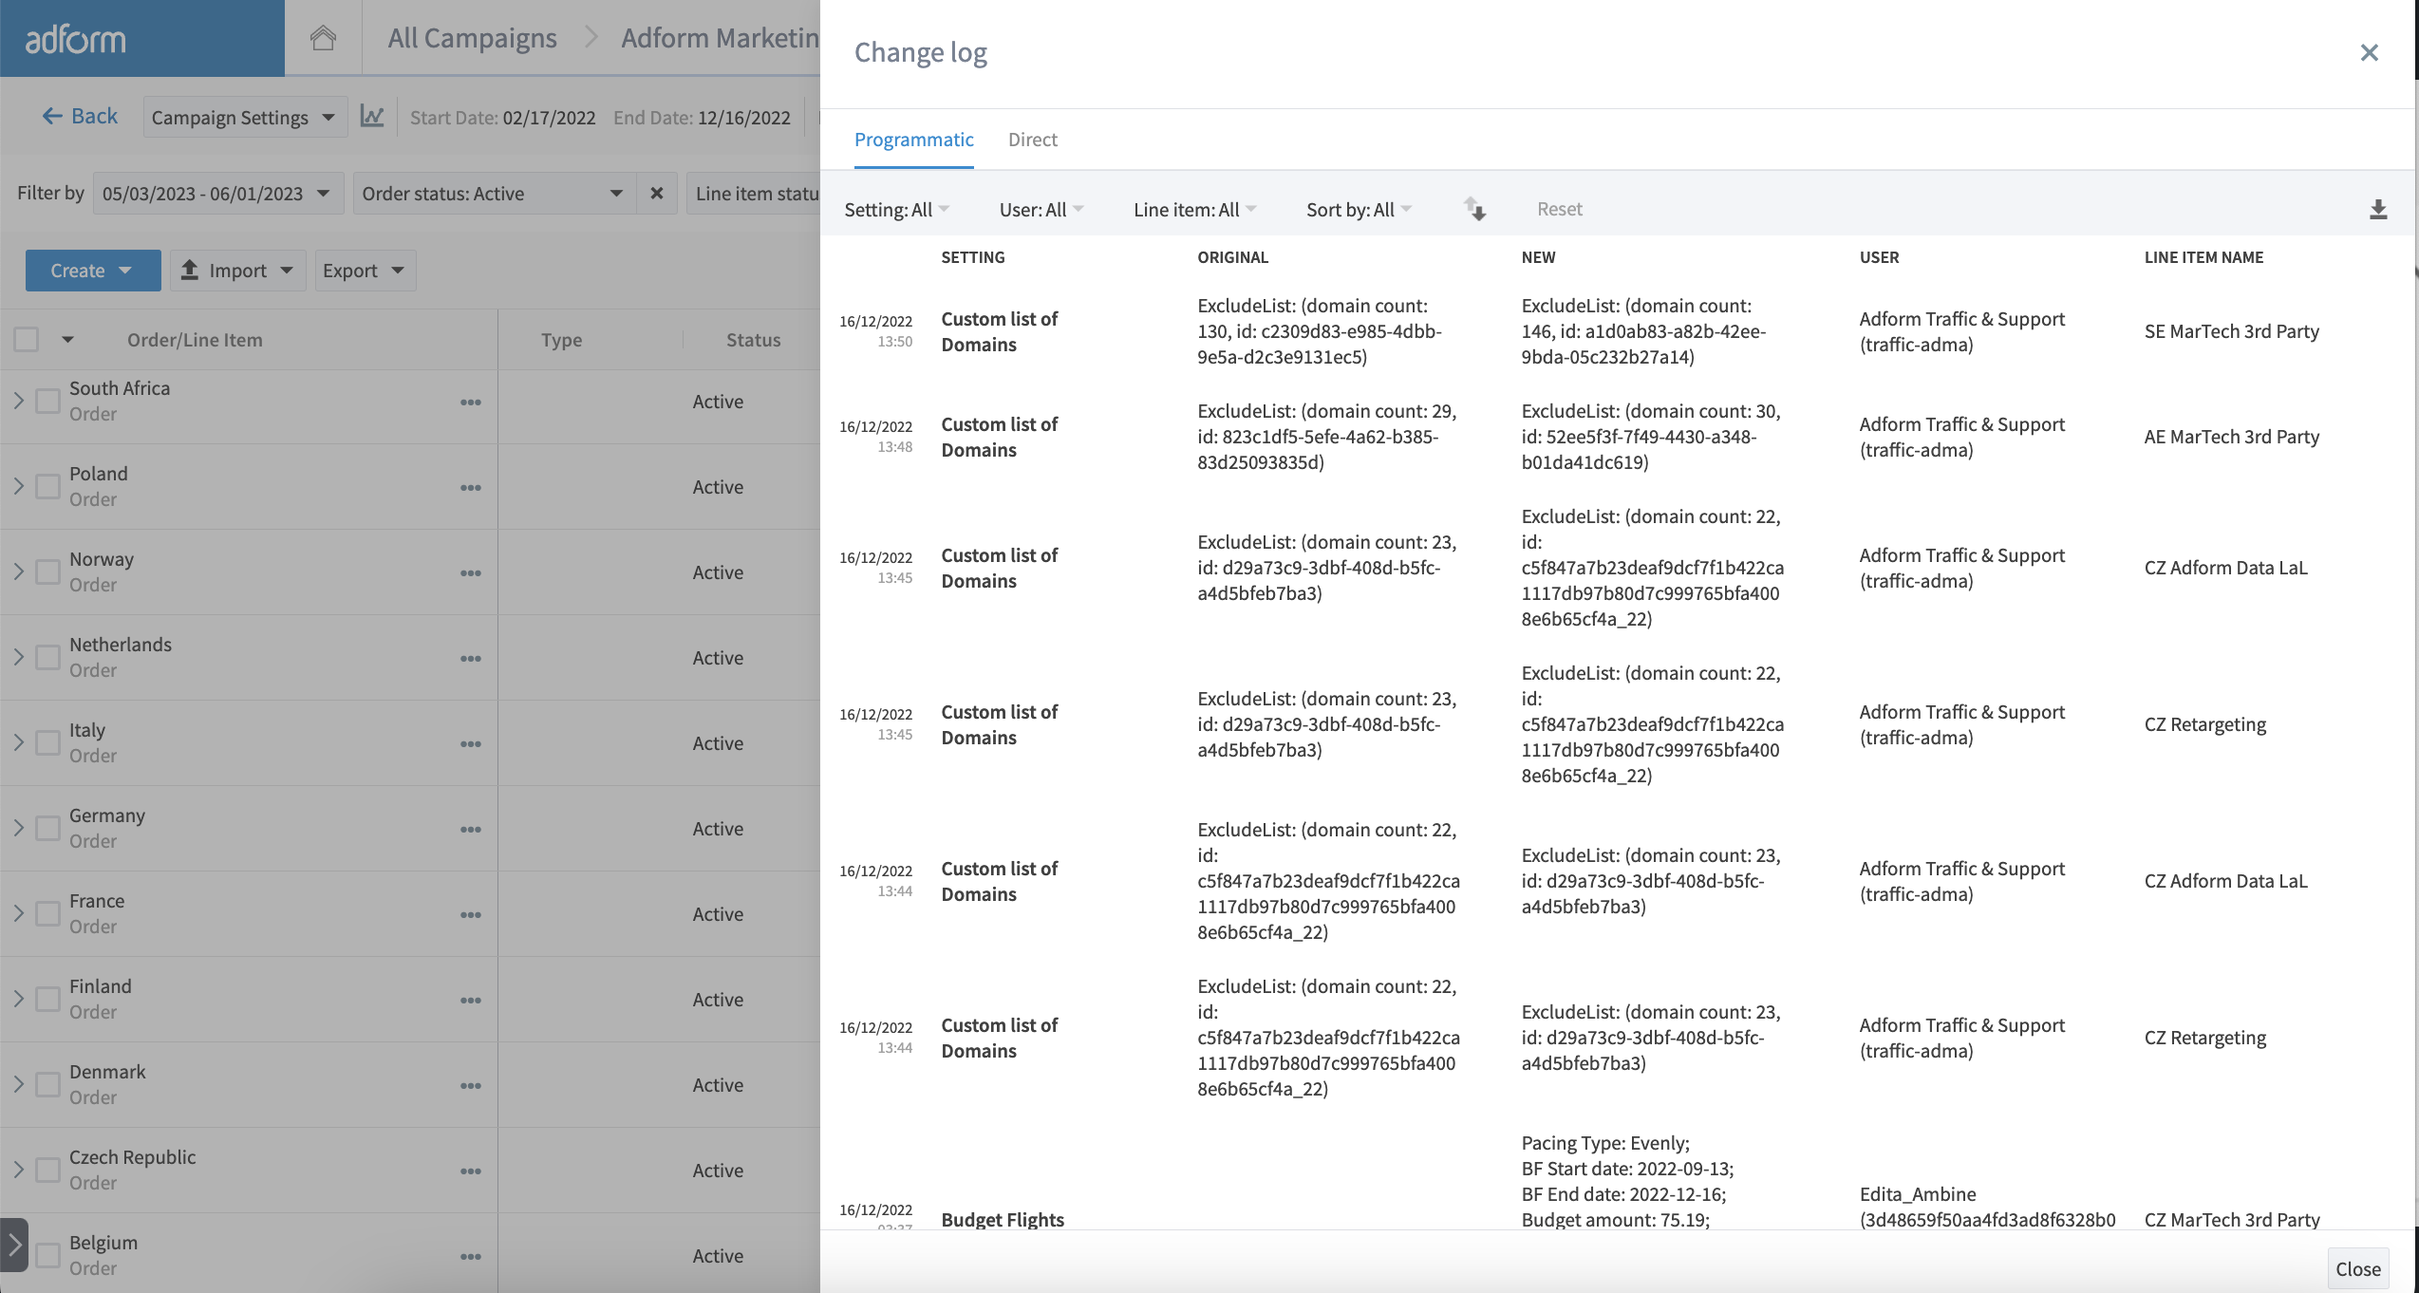Open the date range filter dropdown
Screen dimensions: 2419x1293
coord(217,193)
